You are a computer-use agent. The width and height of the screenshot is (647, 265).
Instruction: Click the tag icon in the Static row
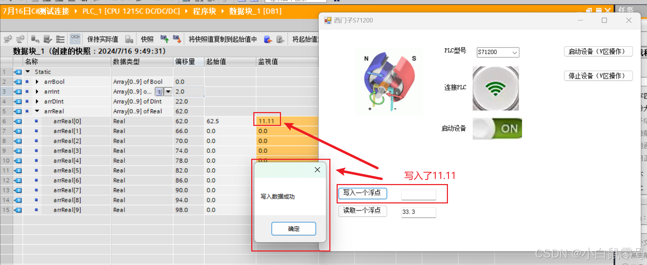tap(18, 72)
